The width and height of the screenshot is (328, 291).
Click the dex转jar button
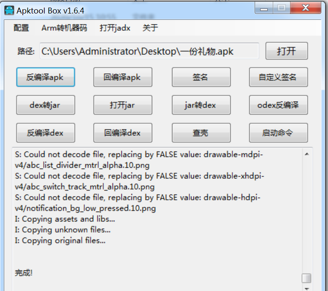(46, 105)
